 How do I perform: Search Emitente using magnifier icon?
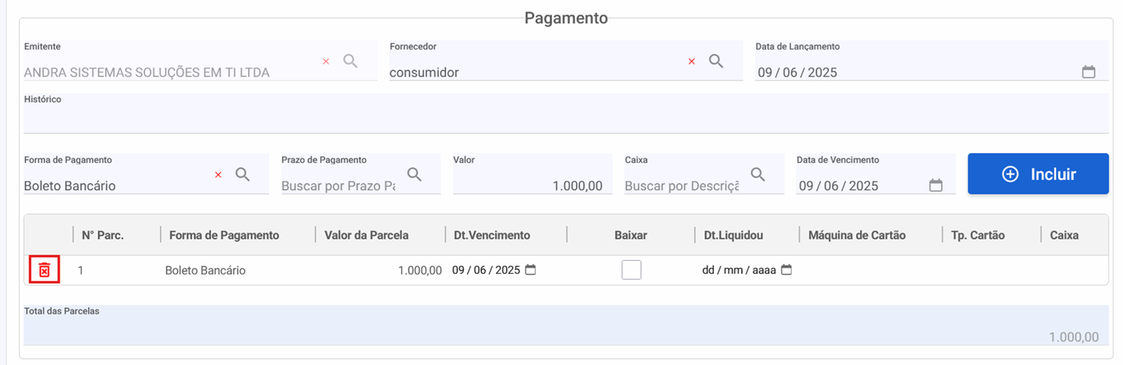pos(350,61)
